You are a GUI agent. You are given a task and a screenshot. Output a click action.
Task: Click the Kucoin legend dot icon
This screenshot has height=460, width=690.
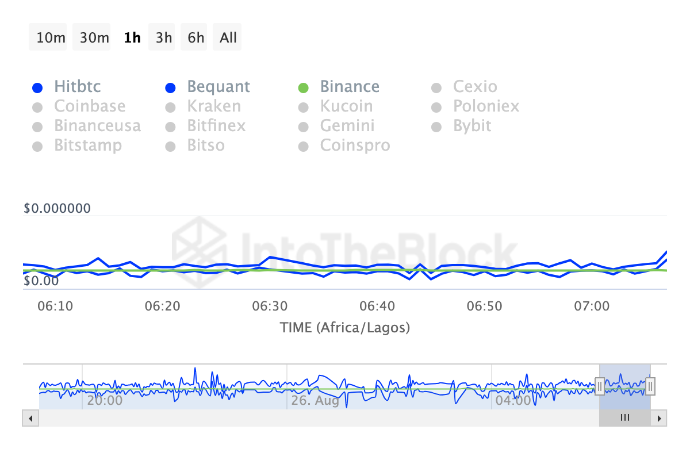(x=304, y=108)
